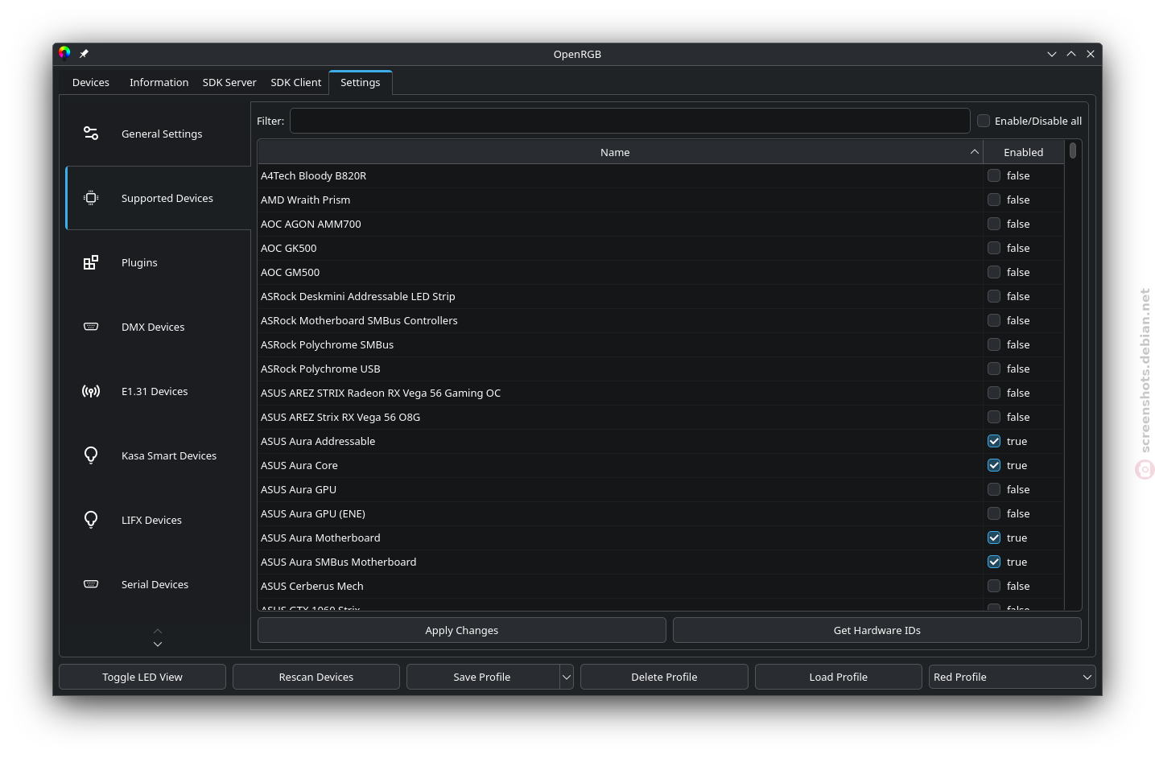Click the sidebar scroll-up chevron
This screenshot has height=758, width=1155.
click(158, 631)
